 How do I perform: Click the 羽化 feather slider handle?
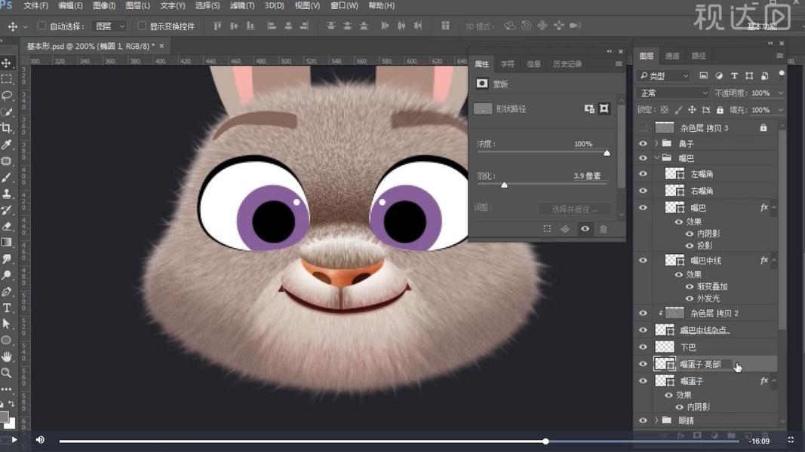504,185
